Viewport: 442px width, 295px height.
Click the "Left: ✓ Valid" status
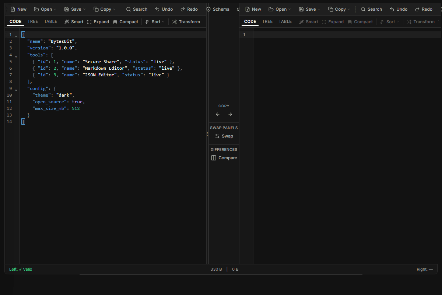pyautogui.click(x=21, y=269)
